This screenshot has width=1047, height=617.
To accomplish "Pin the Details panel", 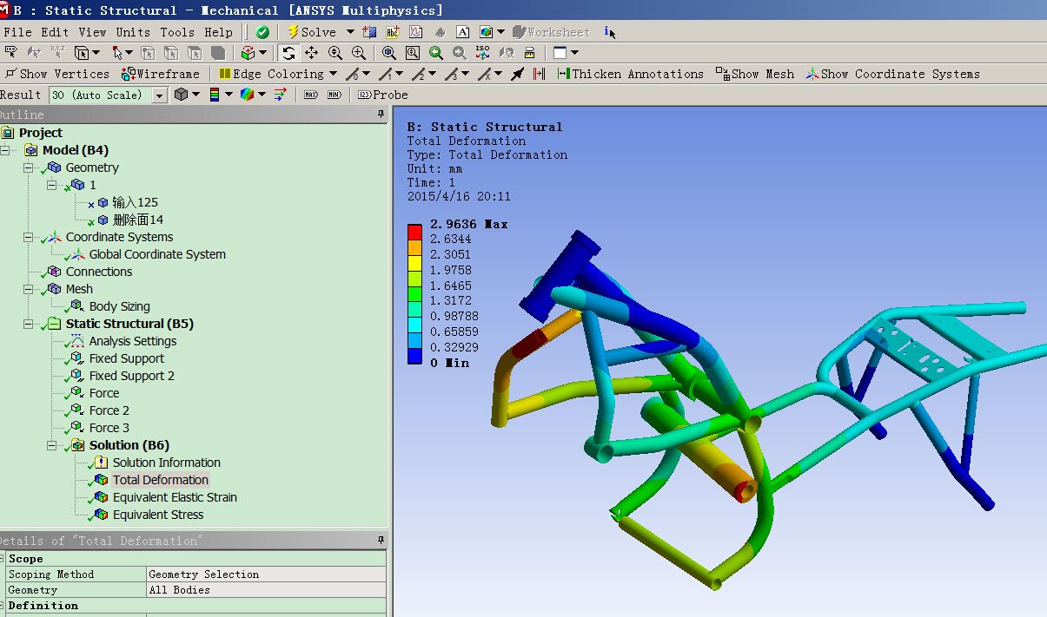I will [381, 541].
